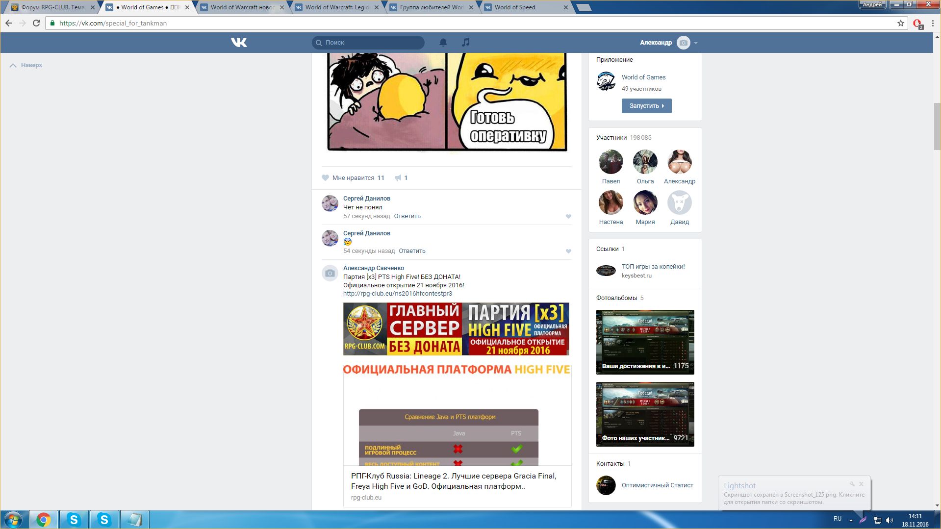Reply to 'Чет не понял' comment
The height and width of the screenshot is (529, 941).
click(407, 216)
